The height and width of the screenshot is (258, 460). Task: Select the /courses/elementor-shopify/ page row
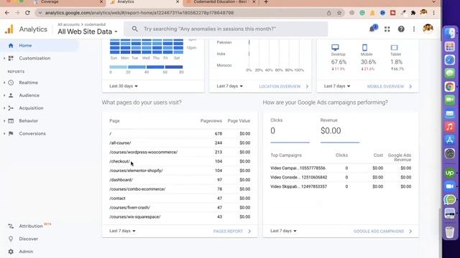[x=180, y=171]
